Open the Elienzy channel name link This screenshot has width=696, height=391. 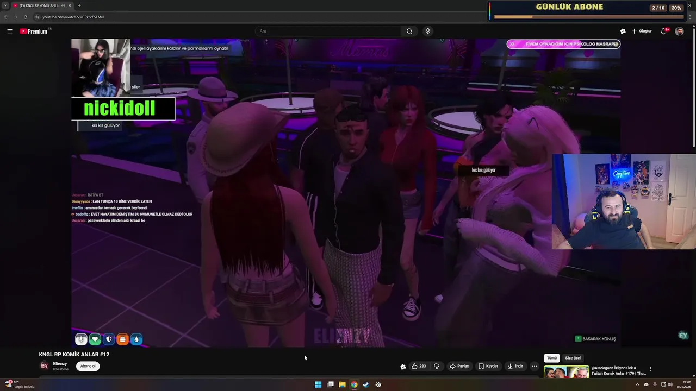click(x=60, y=364)
